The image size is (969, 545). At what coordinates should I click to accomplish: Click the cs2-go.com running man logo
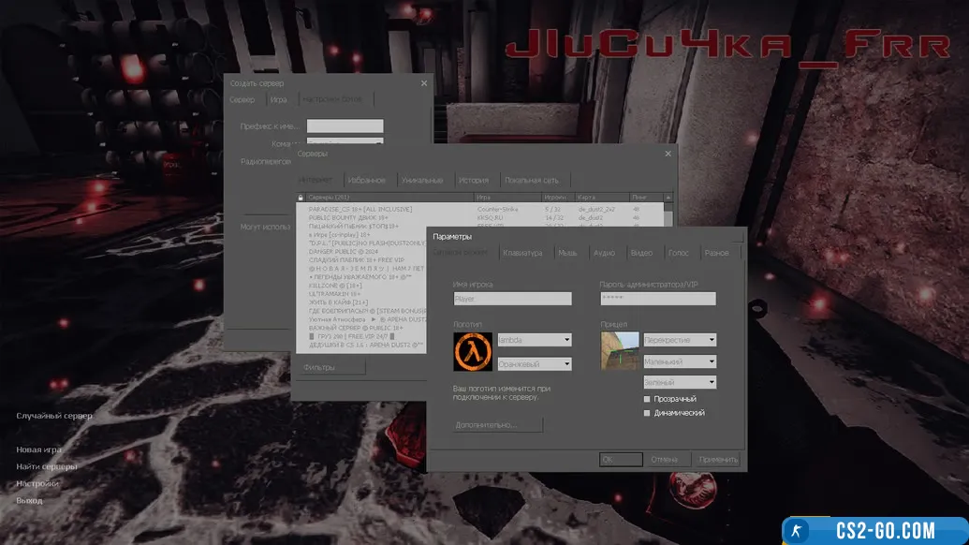(799, 531)
